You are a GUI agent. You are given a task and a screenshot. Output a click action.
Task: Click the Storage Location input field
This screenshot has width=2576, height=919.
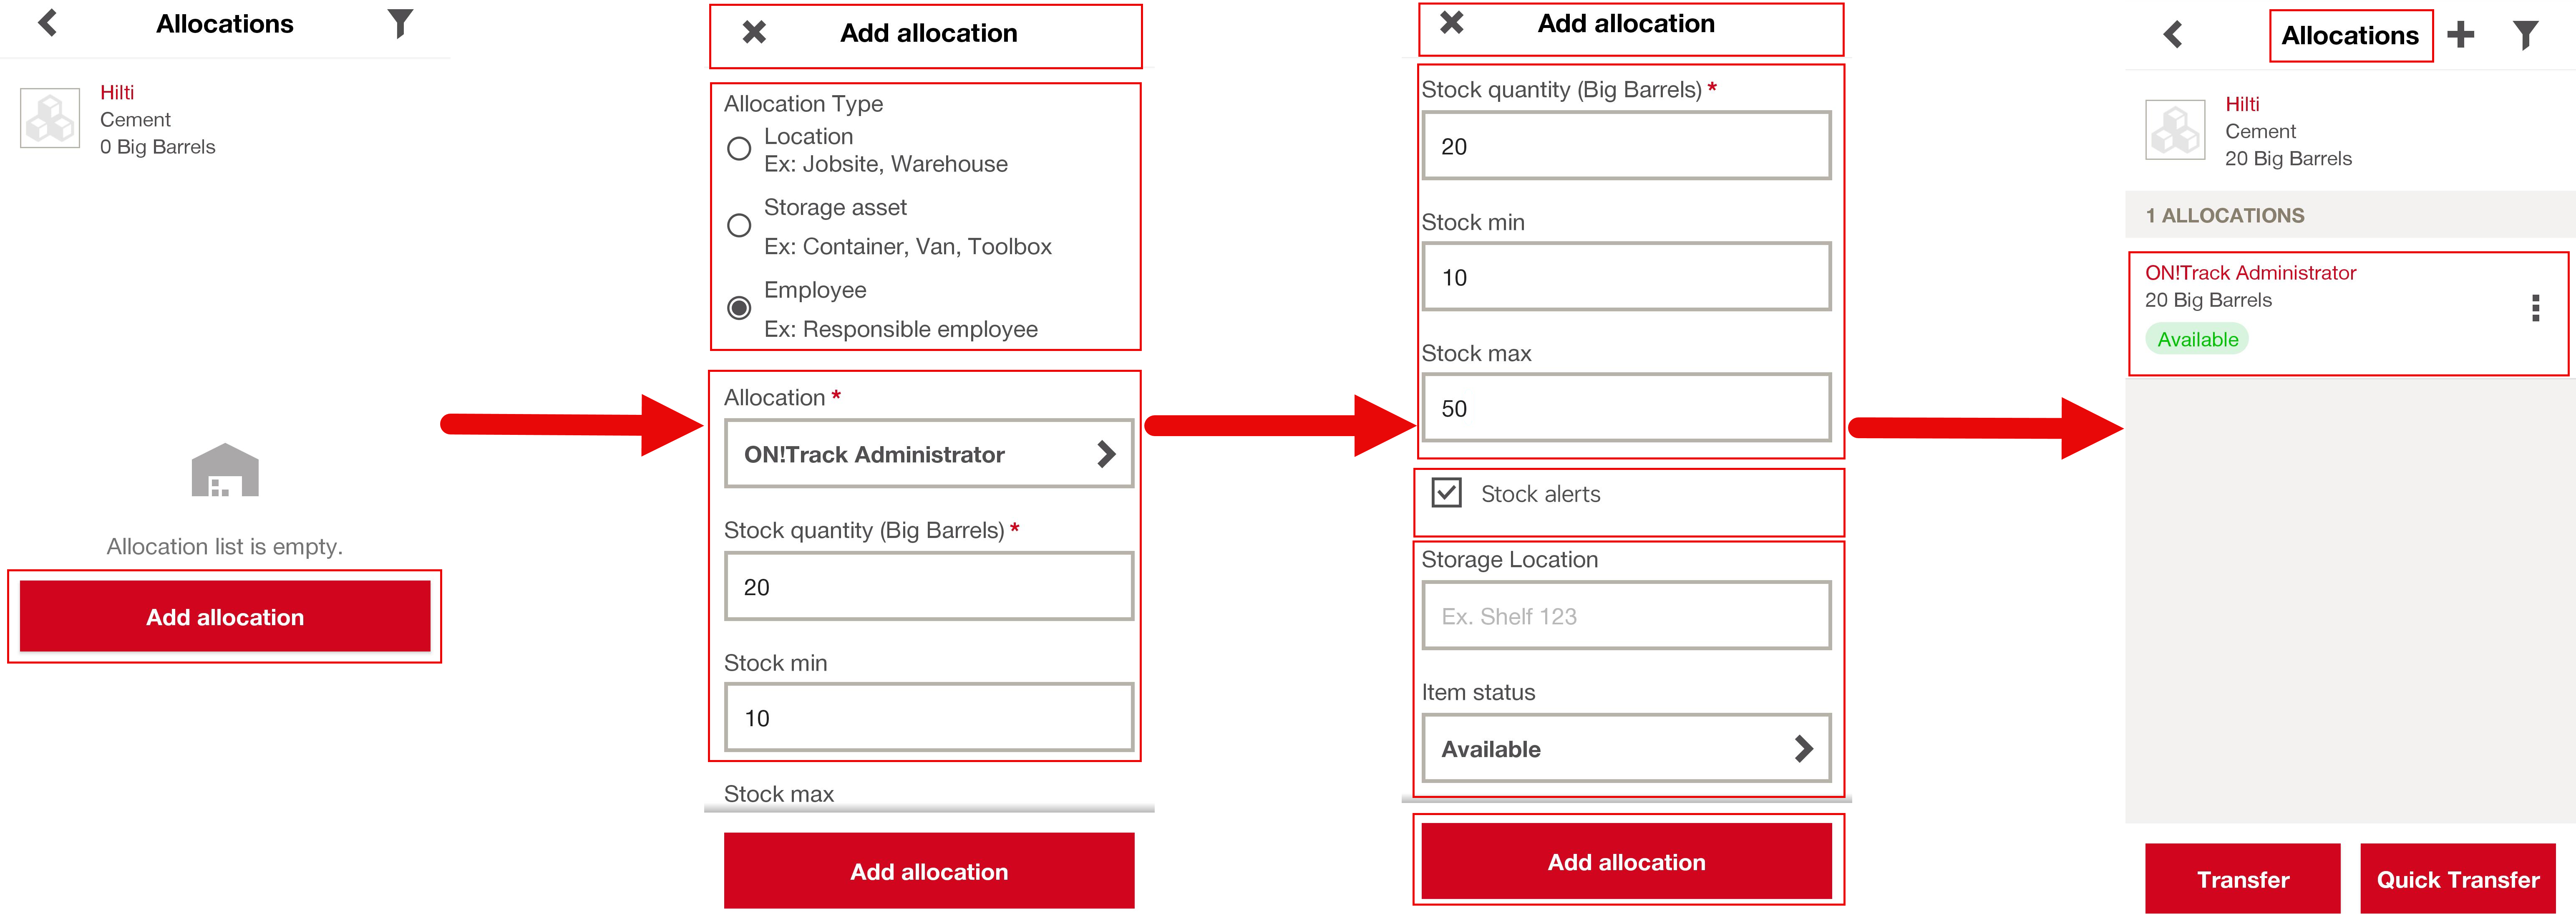click(1626, 616)
